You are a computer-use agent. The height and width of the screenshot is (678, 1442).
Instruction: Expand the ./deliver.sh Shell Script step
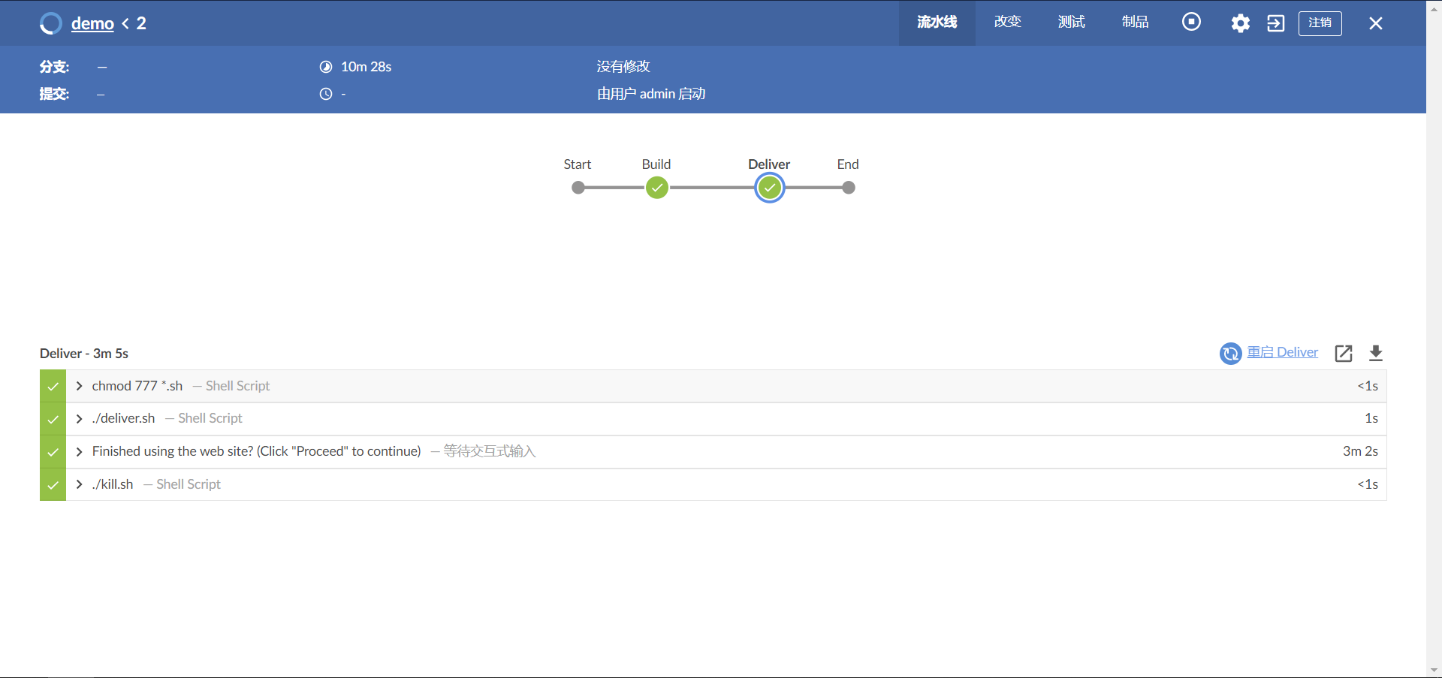(79, 419)
